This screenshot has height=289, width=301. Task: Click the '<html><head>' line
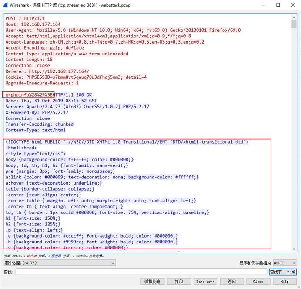pos(21,148)
